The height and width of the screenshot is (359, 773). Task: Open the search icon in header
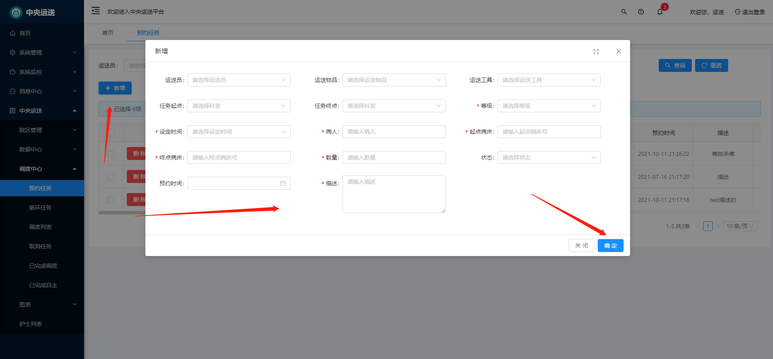tap(624, 12)
